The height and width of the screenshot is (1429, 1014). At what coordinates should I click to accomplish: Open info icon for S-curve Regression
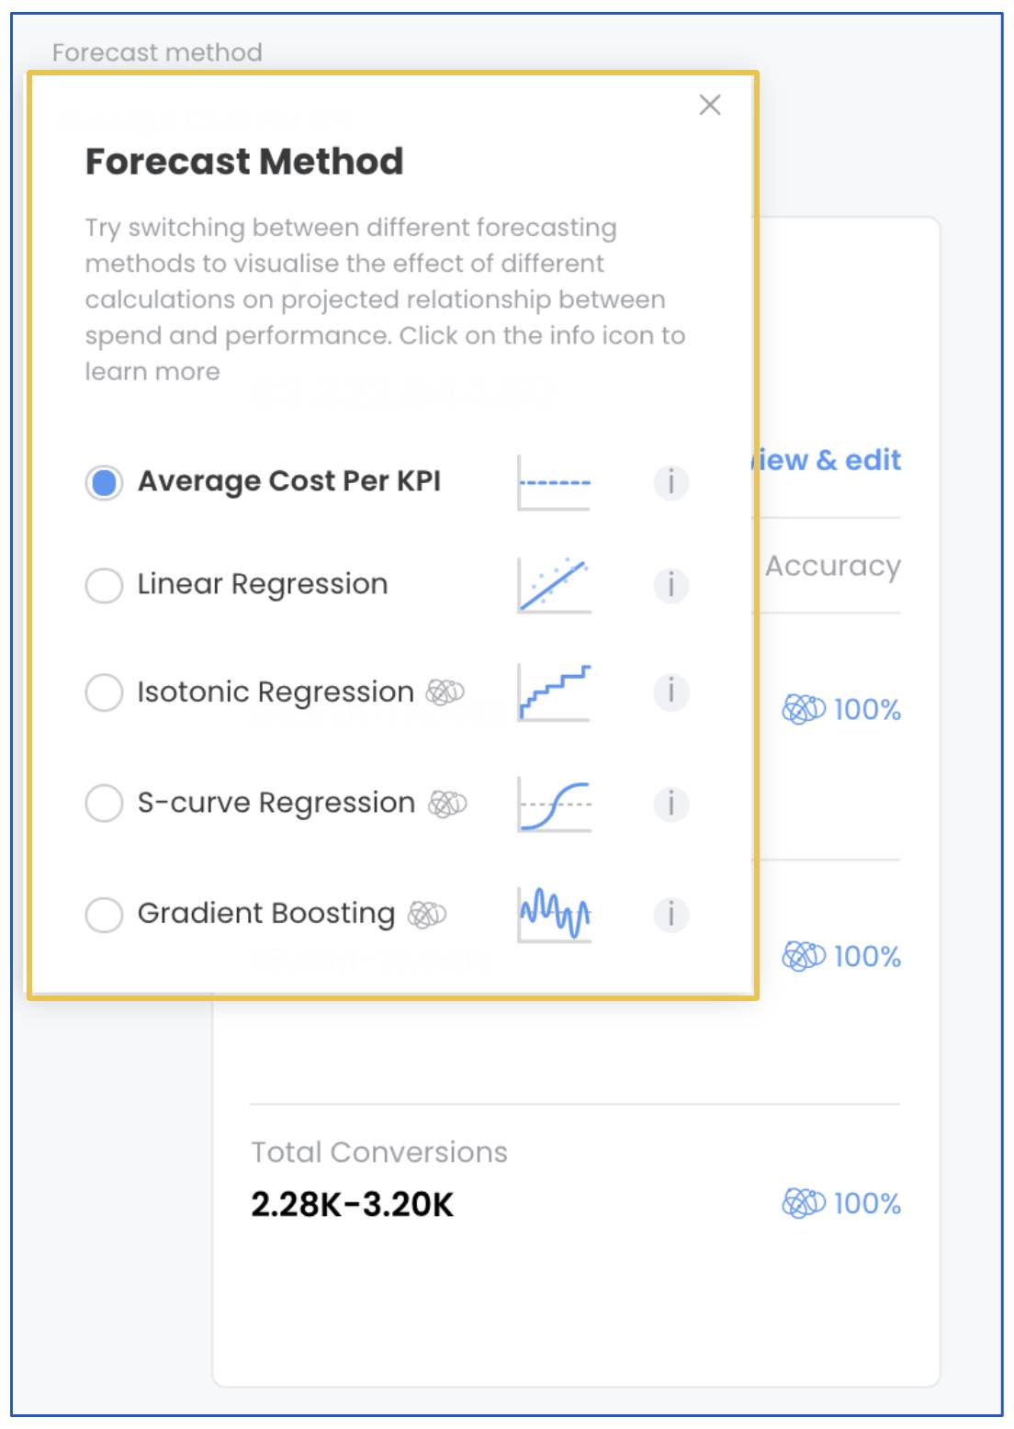[671, 804]
